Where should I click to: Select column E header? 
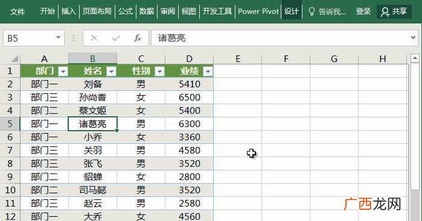coord(238,58)
